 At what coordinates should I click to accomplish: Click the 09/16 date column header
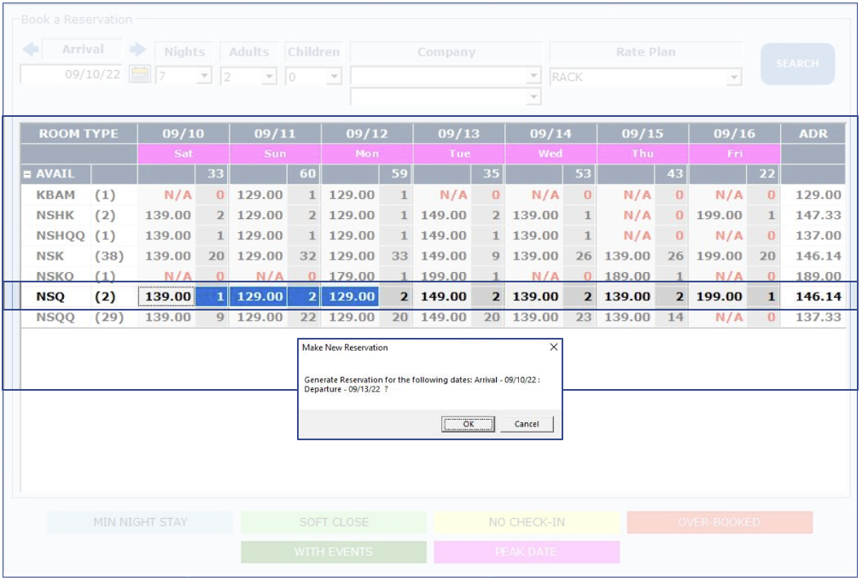pyautogui.click(x=734, y=134)
